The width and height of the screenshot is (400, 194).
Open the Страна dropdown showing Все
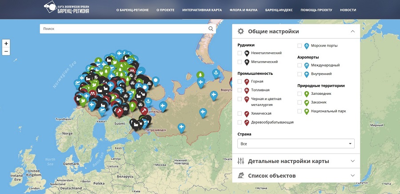(296, 144)
